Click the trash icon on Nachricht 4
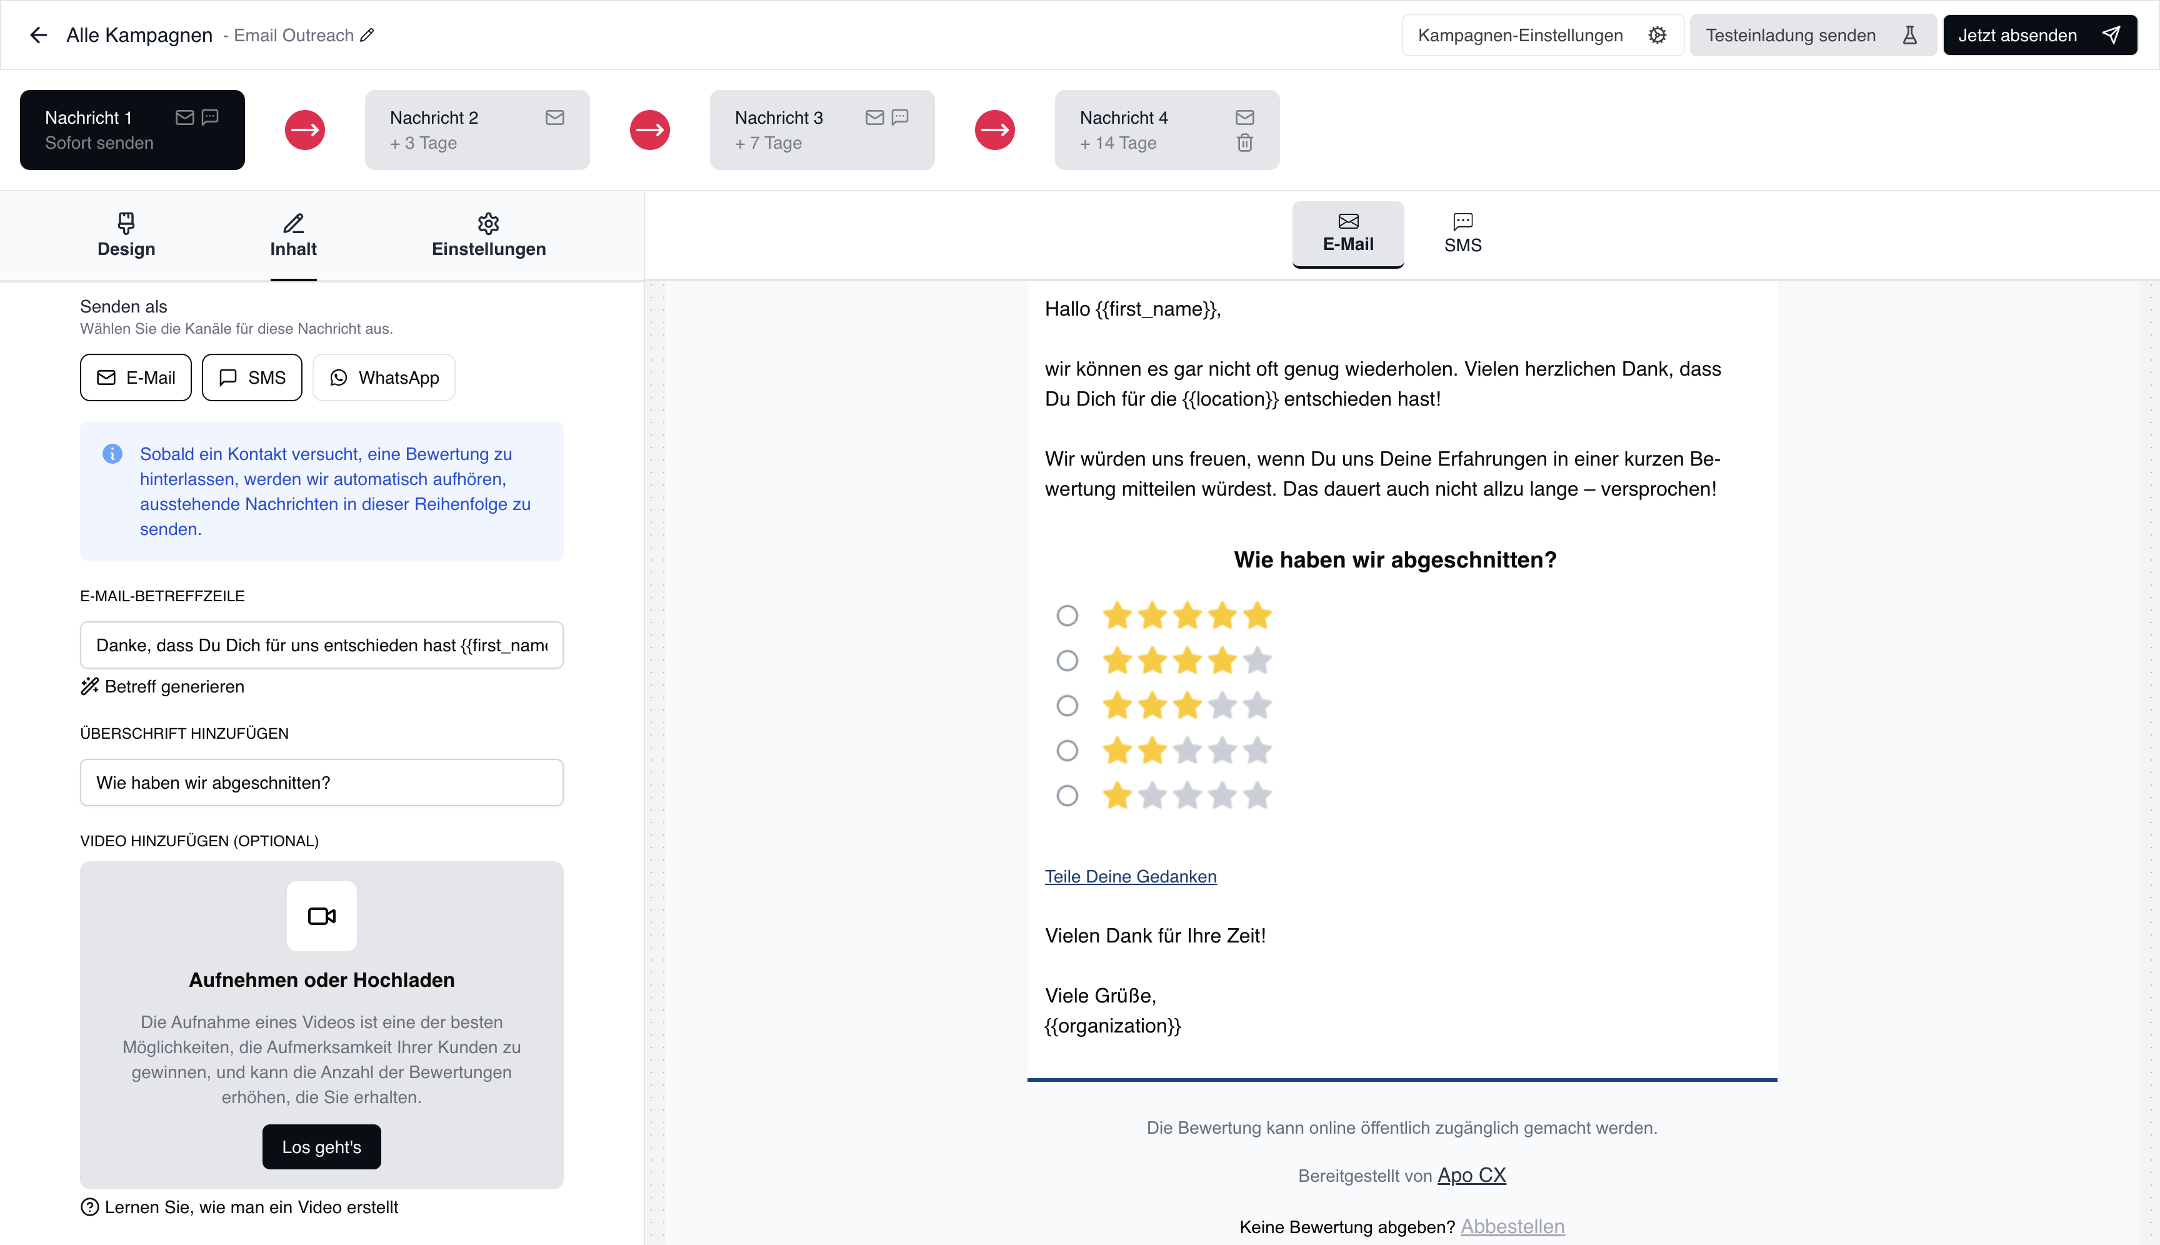 click(x=1244, y=142)
